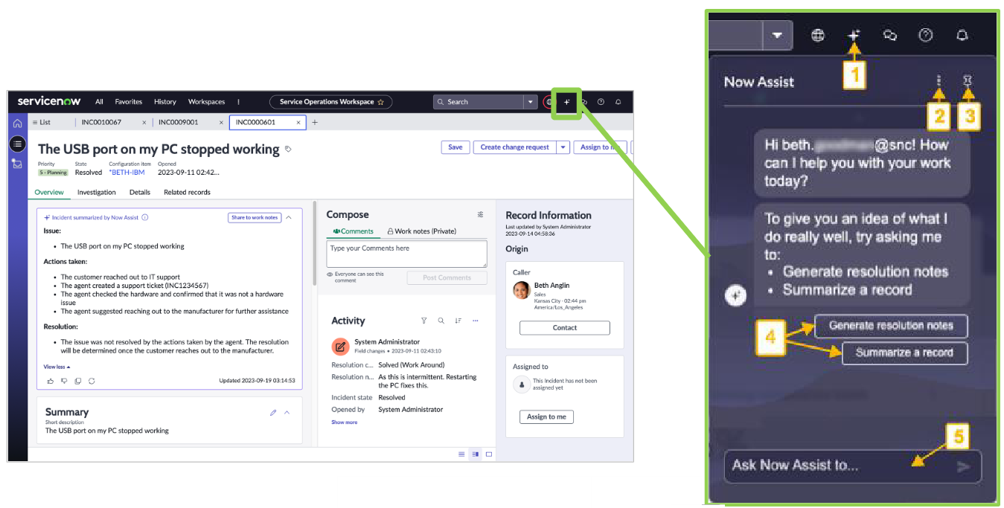Click the Ask Now Assist to... field
The image size is (1004, 508).
853,467
